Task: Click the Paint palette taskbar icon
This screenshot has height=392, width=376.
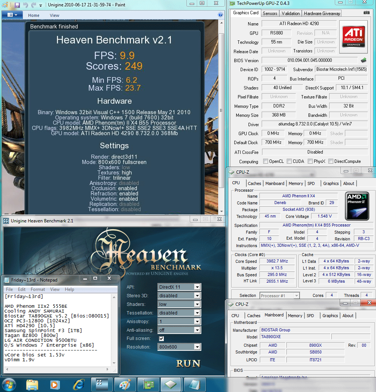Action: point(125,385)
